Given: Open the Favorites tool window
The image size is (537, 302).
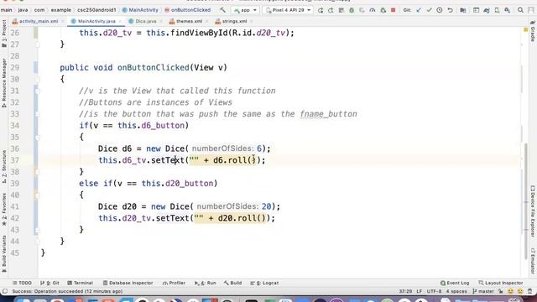Looking at the screenshot, I should pyautogui.click(x=4, y=209).
